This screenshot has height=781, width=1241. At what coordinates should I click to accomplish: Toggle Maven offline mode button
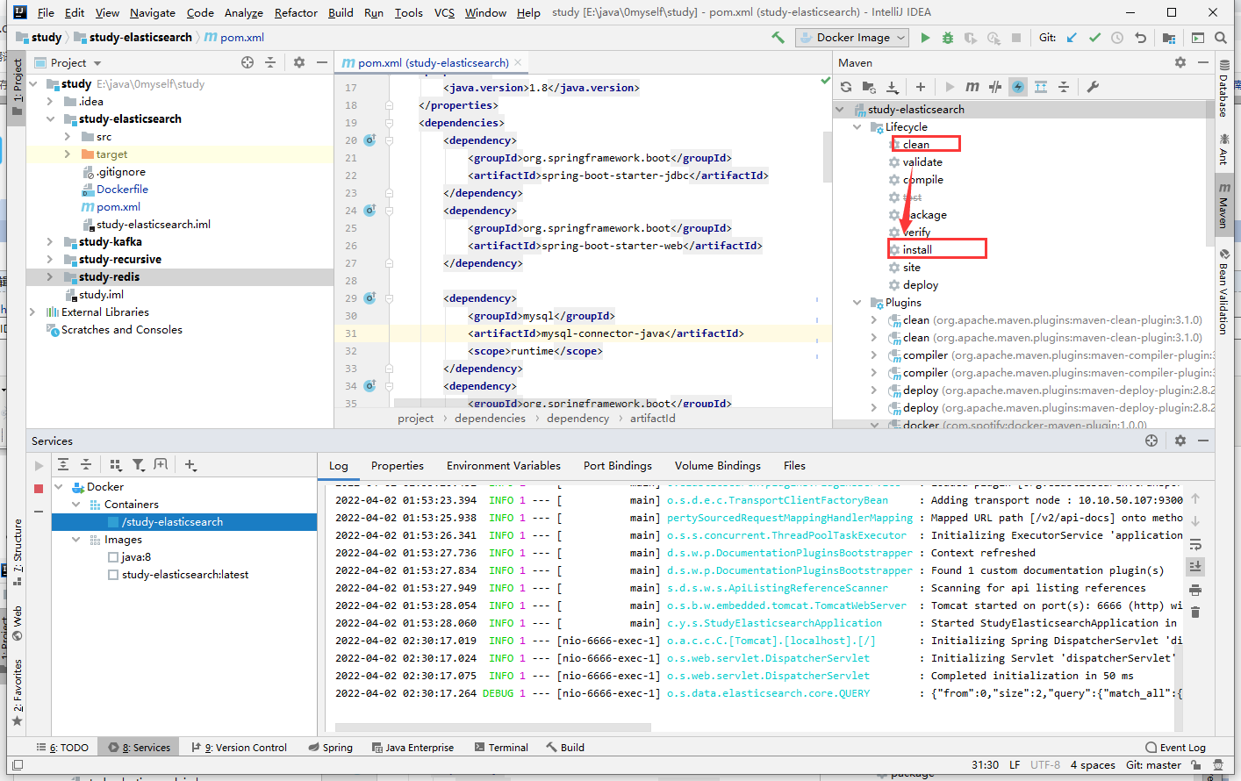[x=995, y=87]
